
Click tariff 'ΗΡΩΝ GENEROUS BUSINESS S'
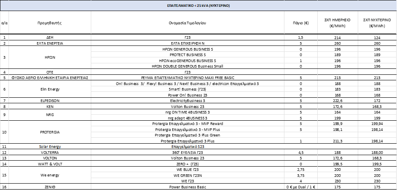pos(187,49)
